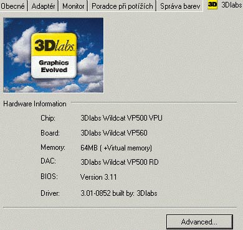Click the DAC: label

48,161
